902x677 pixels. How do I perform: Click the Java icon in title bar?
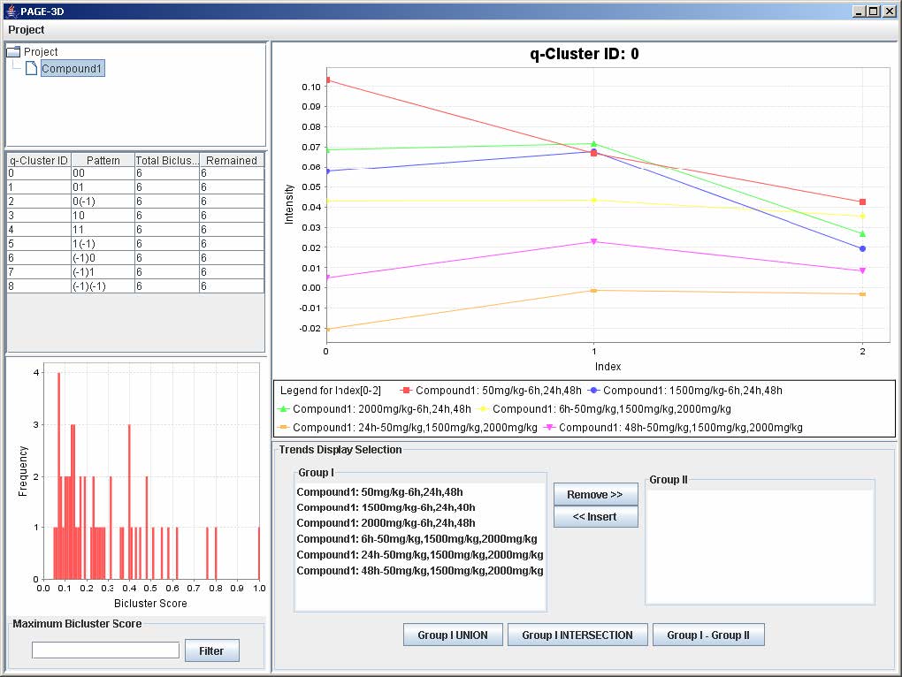pyautogui.click(x=11, y=11)
